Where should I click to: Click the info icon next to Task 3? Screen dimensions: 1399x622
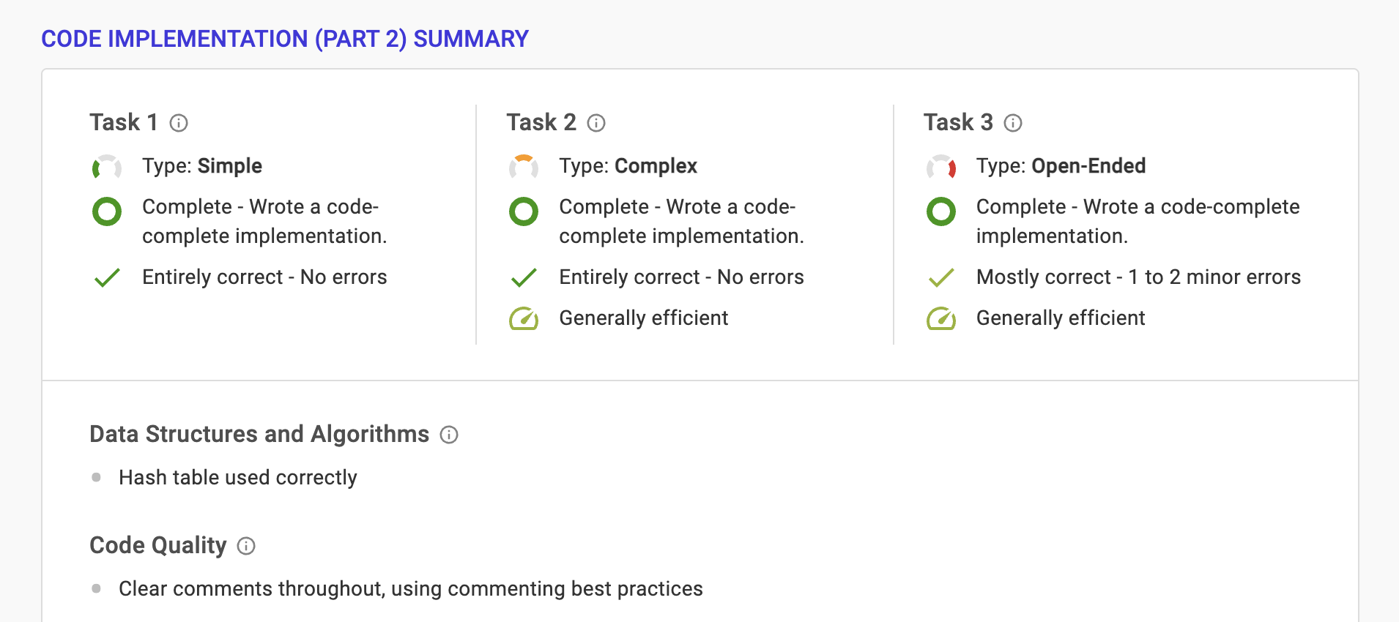click(x=1013, y=123)
